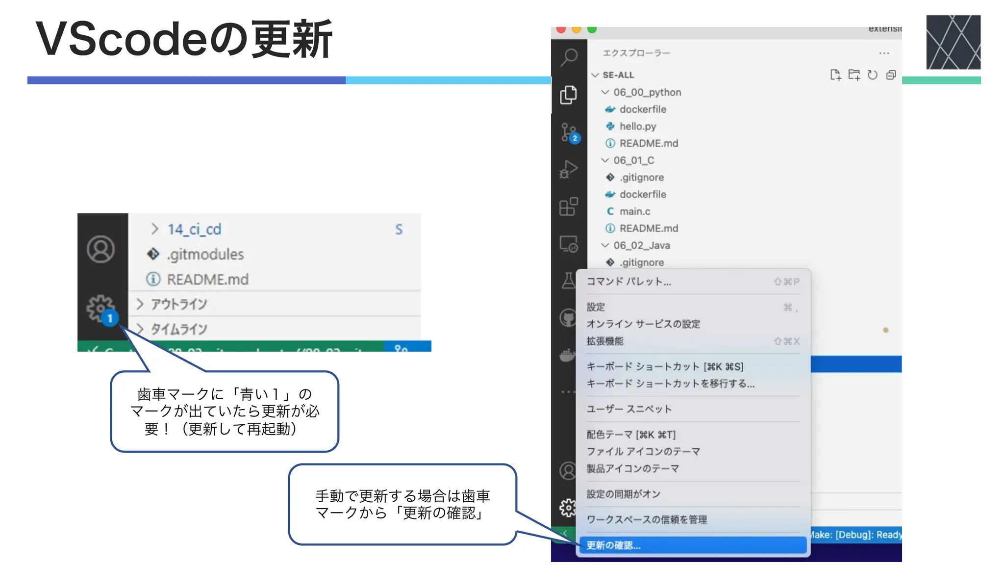Select 配色テーマ menu item
Viewport: 1004px width, 565px height.
coord(693,435)
